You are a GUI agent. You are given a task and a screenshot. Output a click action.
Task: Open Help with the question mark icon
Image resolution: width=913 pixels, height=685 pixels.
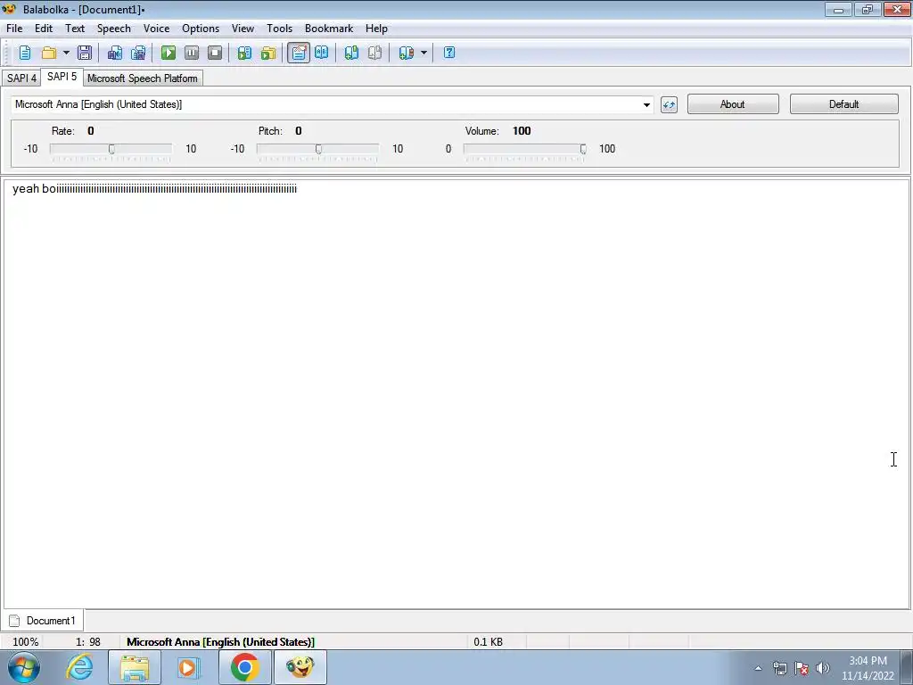[x=449, y=53]
